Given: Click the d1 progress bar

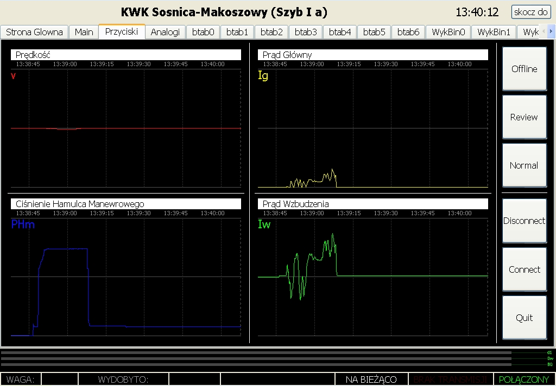Looking at the screenshot, I should [x=256, y=353].
